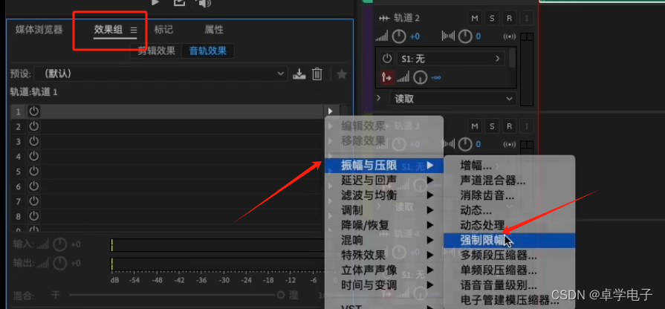Open the 调制 submenu
The image size is (665, 309).
click(384, 210)
